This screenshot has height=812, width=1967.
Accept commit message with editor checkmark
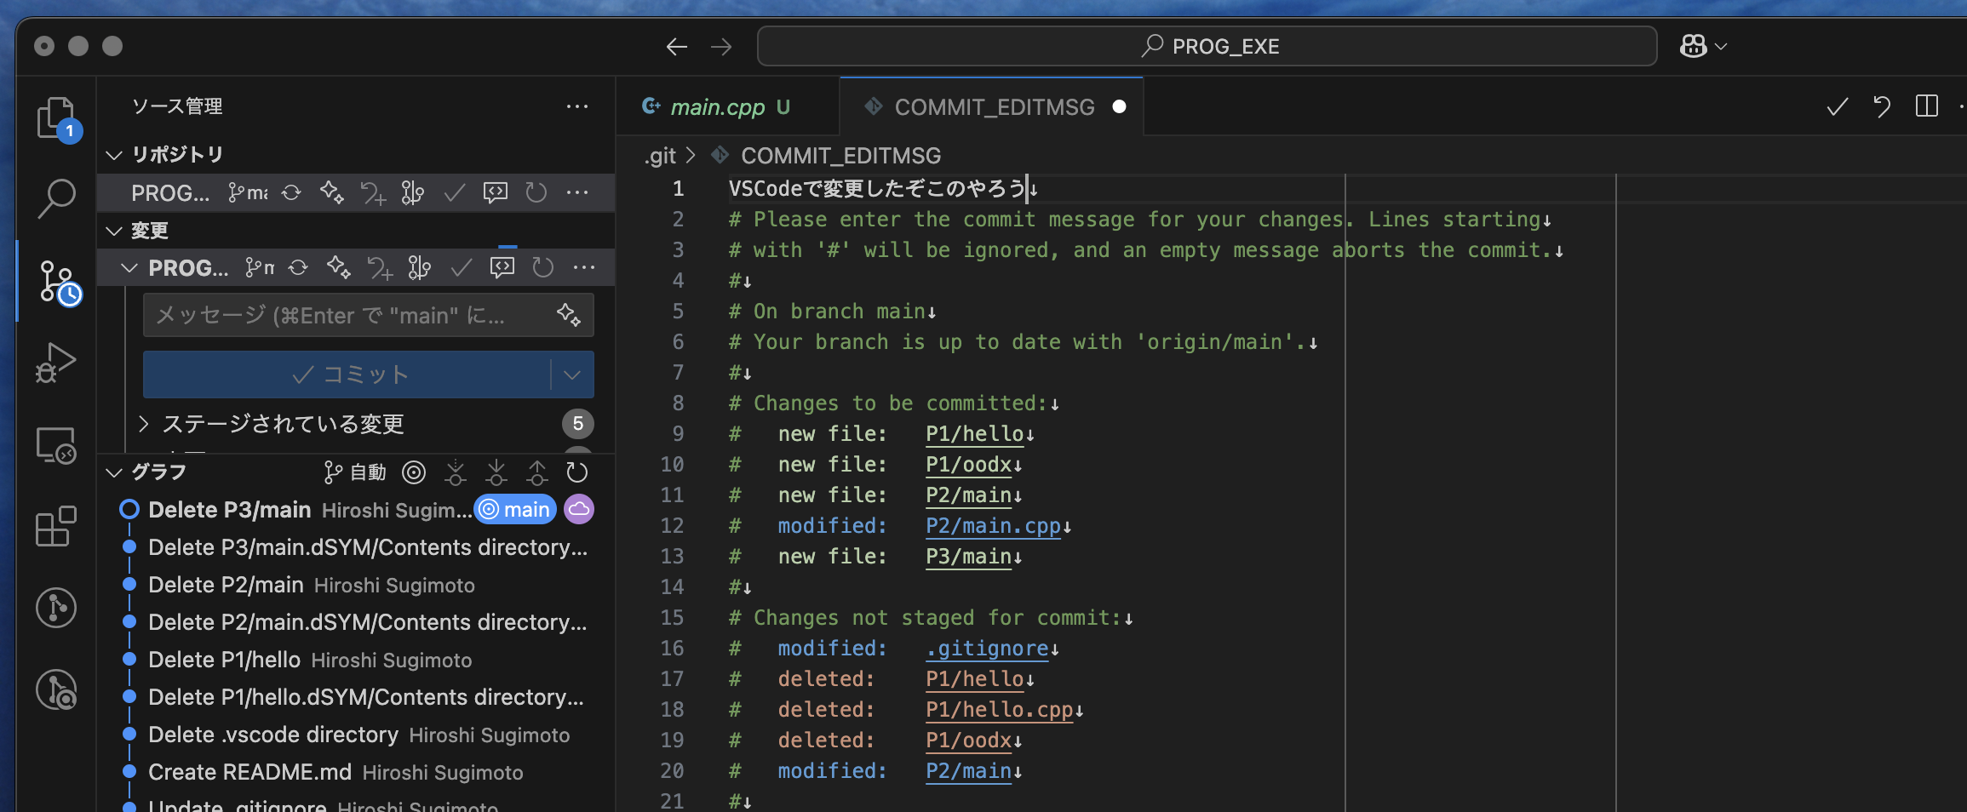tap(1838, 106)
